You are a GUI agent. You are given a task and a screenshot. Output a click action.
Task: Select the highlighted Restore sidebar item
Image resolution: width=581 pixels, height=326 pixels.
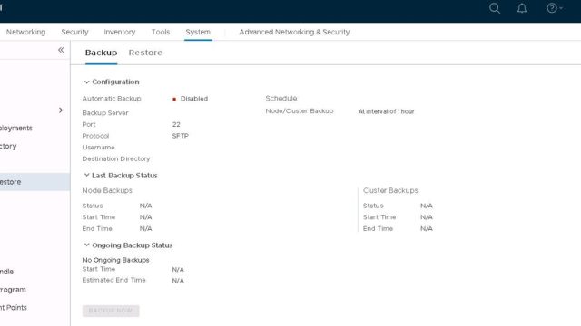pyautogui.click(x=34, y=182)
